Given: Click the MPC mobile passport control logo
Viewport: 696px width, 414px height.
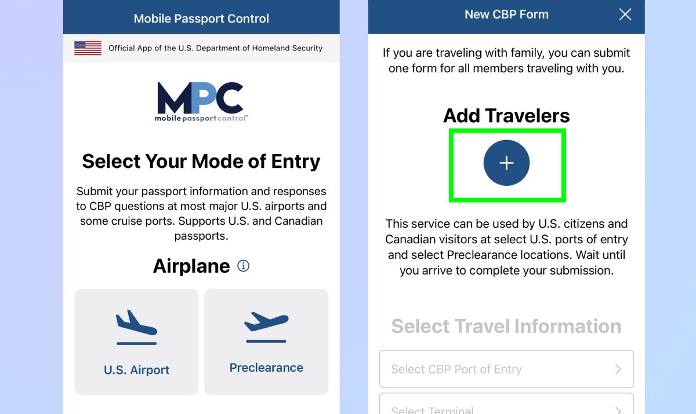Looking at the screenshot, I should 201,101.
